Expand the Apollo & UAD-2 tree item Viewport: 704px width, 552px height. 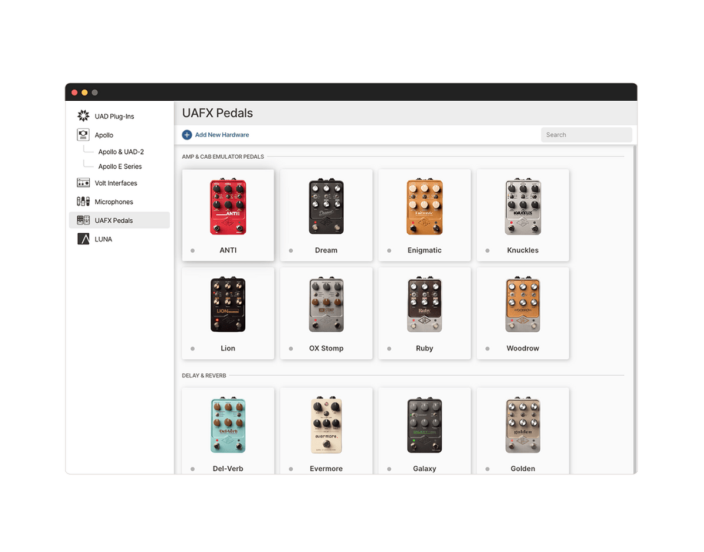[120, 151]
